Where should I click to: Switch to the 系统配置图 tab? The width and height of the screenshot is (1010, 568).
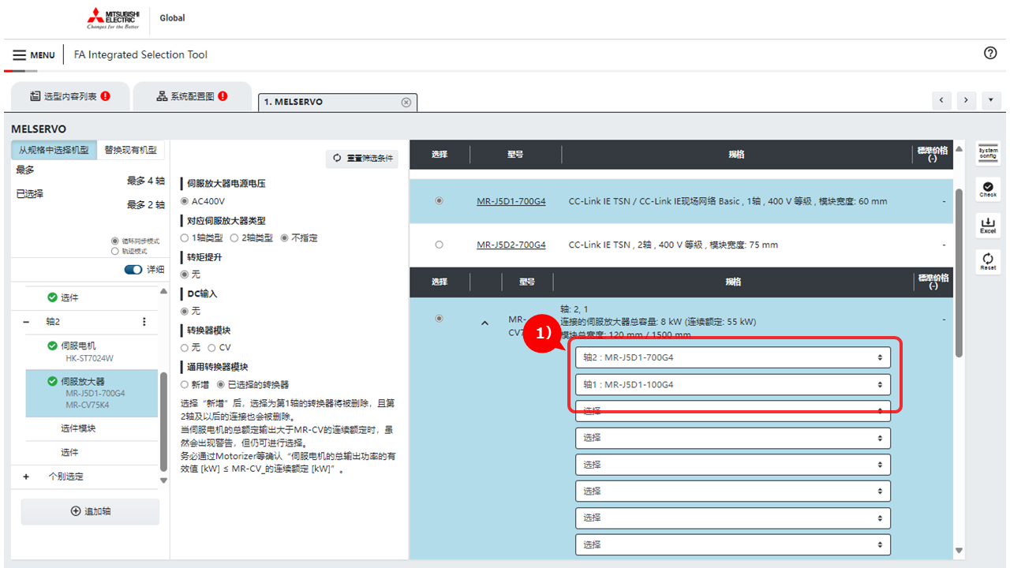[193, 96]
